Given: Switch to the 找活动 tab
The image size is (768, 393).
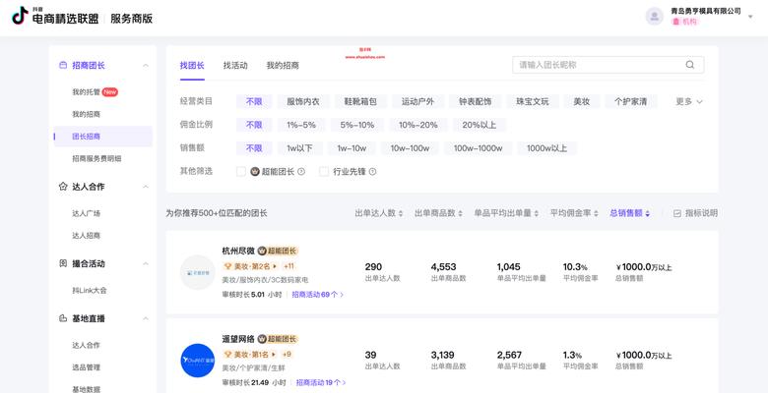Looking at the screenshot, I should (235, 65).
